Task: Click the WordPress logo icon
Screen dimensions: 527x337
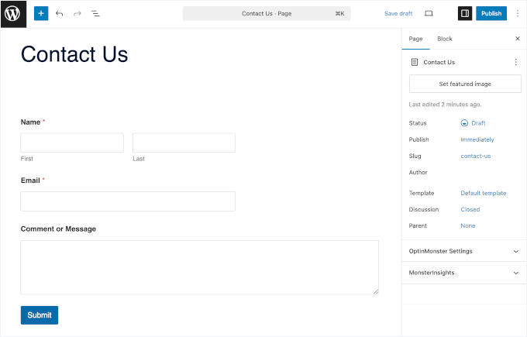Action: [13, 13]
